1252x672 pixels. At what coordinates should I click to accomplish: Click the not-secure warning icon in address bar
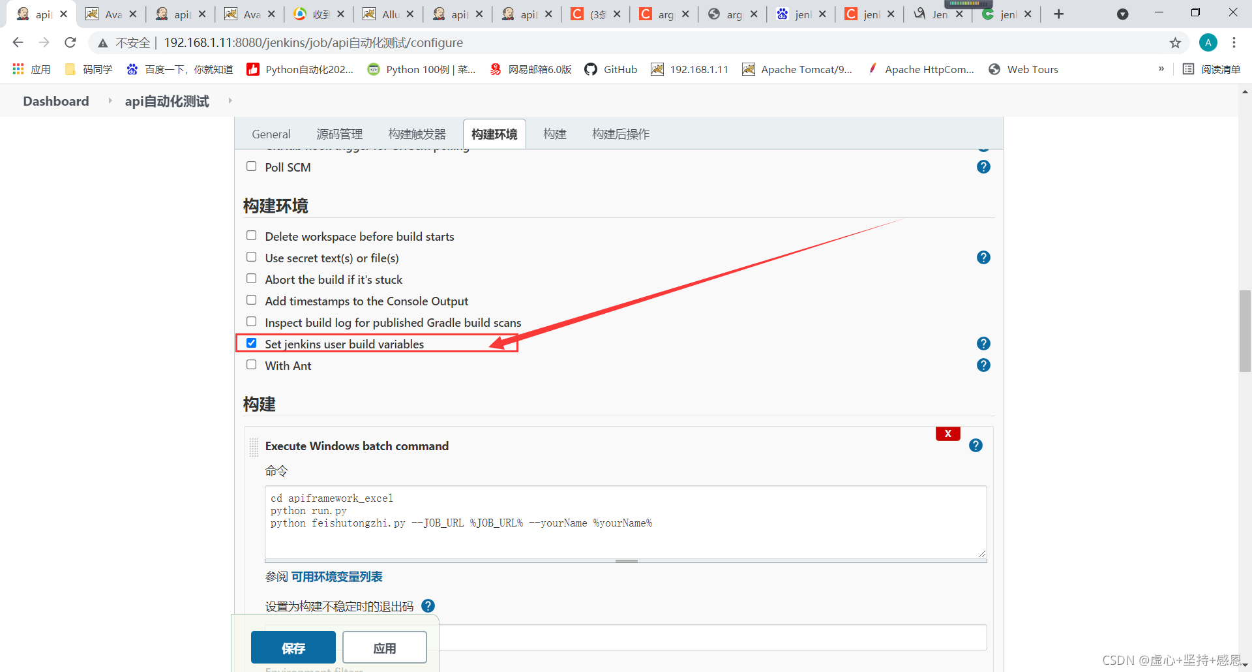(x=102, y=43)
